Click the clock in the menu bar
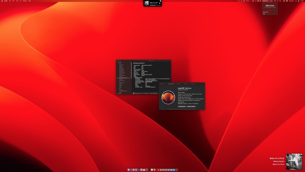The width and height of the screenshot is (305, 172). coord(302,1)
